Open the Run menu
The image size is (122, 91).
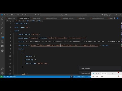point(26,15)
